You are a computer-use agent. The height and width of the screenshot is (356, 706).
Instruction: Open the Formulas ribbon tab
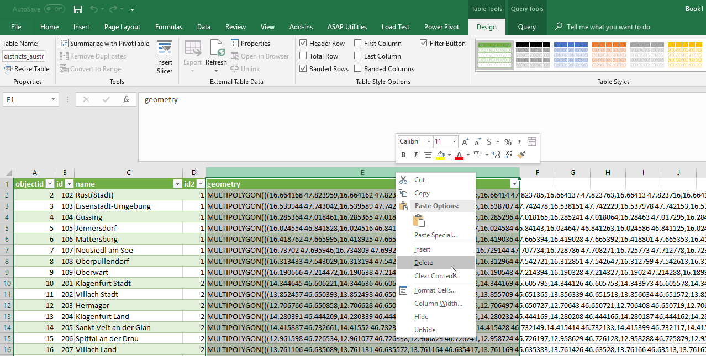click(168, 27)
